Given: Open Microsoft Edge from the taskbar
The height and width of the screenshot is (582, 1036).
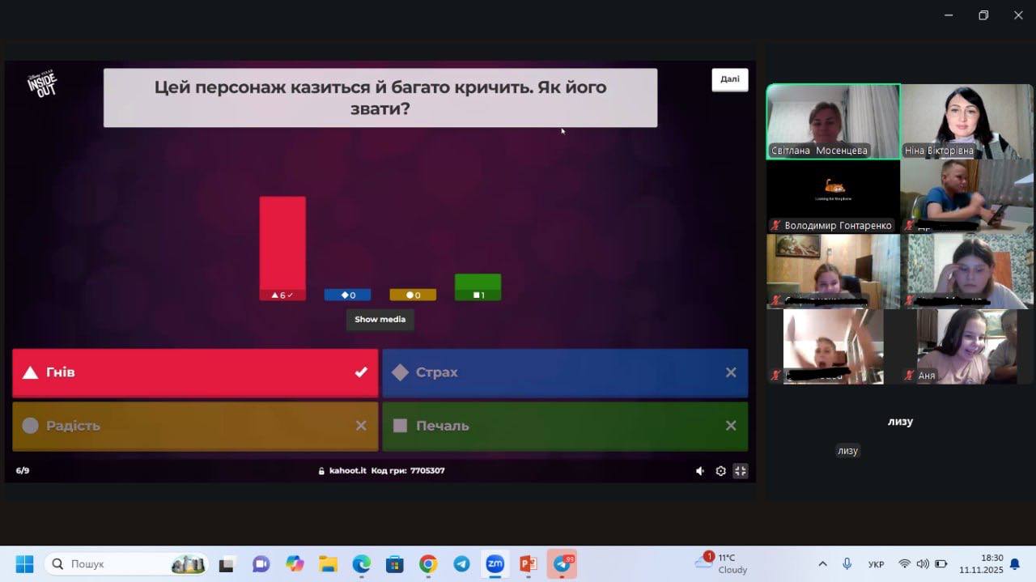Looking at the screenshot, I should [361, 564].
